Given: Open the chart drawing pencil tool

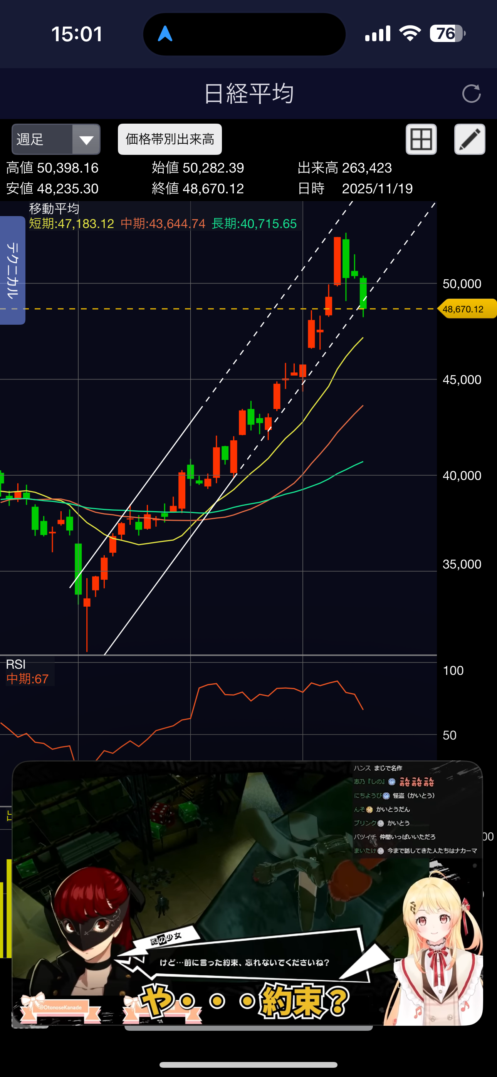Looking at the screenshot, I should pyautogui.click(x=469, y=139).
